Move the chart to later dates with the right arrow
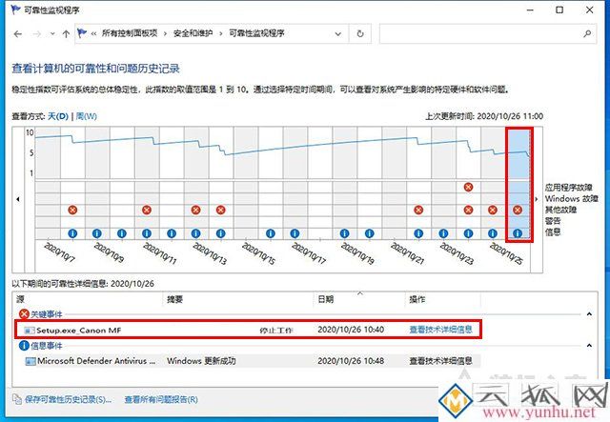 click(x=536, y=199)
